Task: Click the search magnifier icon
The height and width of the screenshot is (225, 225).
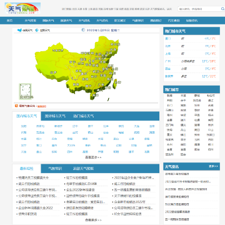Action: pyautogui.click(x=222, y=9)
